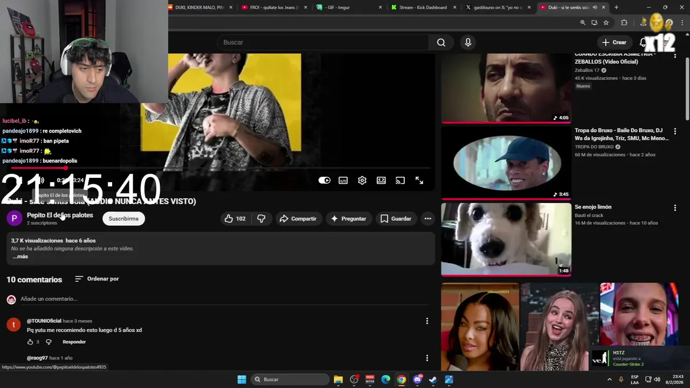Open options menu for @TOUNIOficial comment

(x=427, y=321)
